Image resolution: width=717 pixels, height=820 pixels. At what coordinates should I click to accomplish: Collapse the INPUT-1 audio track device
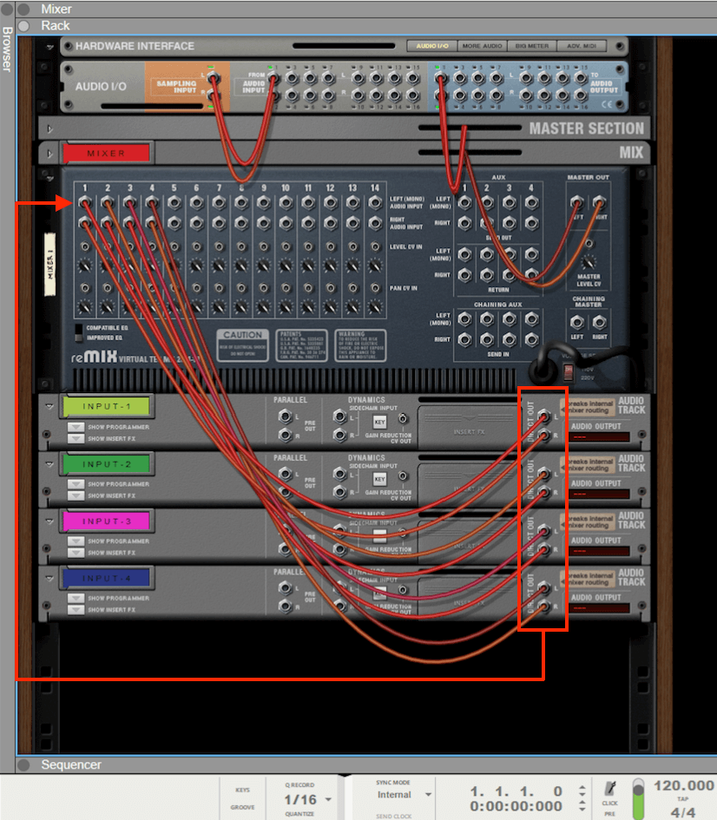pos(49,406)
